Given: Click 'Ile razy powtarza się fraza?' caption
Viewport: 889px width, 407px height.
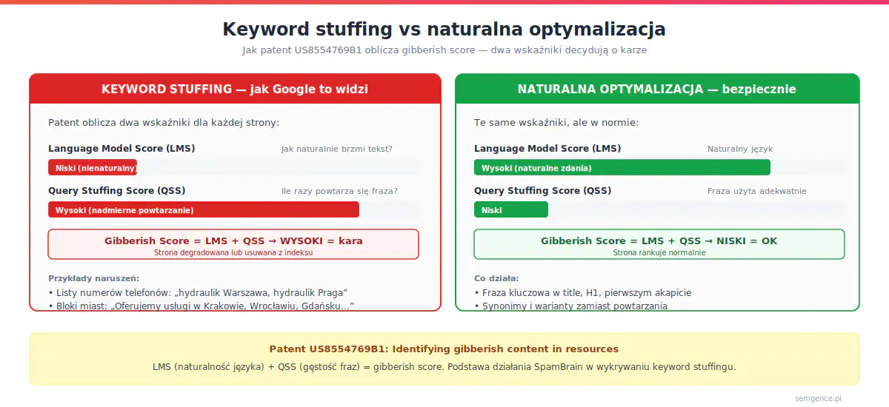Looking at the screenshot, I should click(339, 191).
